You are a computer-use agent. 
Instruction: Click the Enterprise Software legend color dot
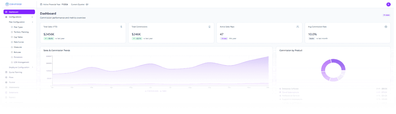(x=280, y=89)
